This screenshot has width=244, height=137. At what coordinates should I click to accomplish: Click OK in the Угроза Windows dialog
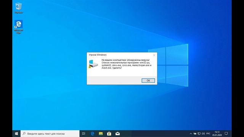(148, 80)
